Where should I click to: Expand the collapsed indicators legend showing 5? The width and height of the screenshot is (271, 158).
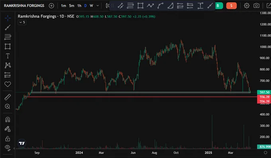[x=22, y=22]
